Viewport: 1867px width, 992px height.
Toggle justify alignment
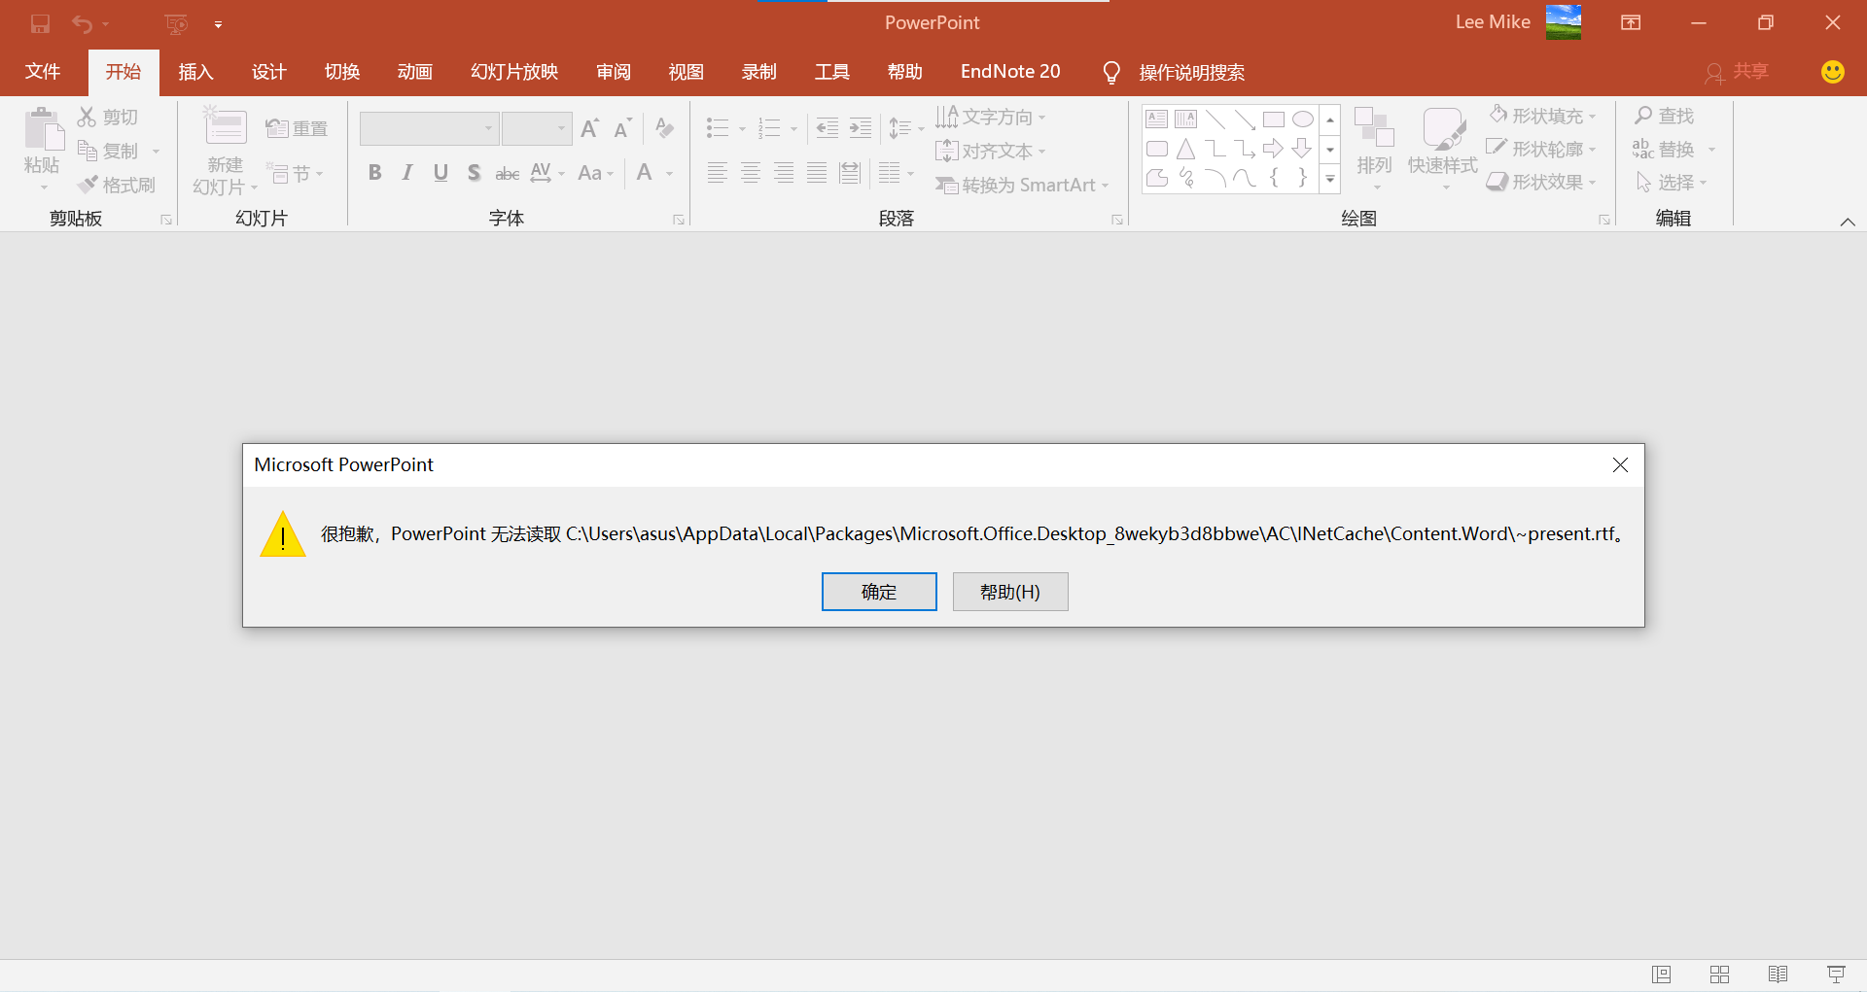(817, 173)
